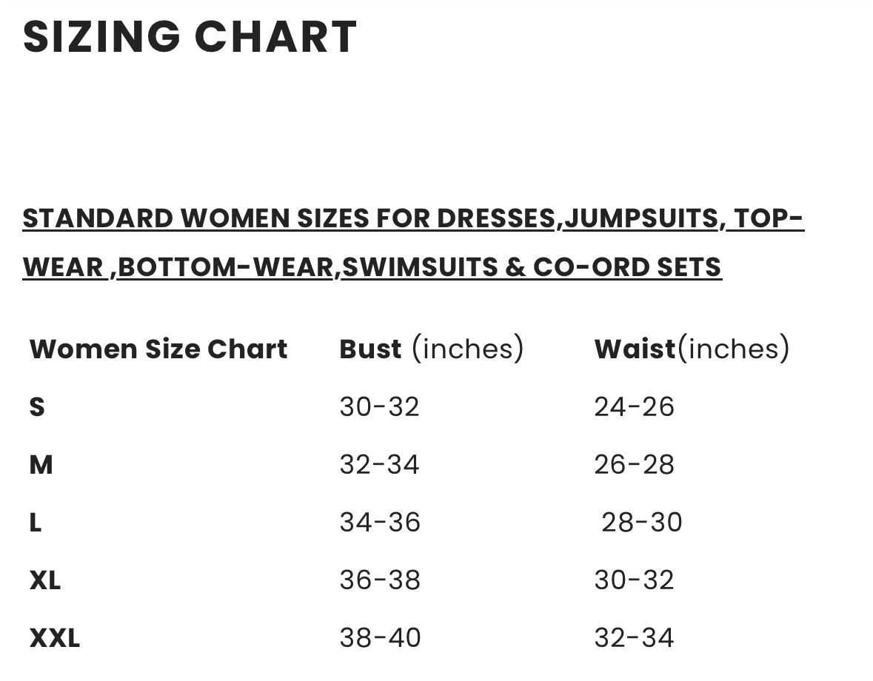Select the 26-28 waist value

pos(634,465)
